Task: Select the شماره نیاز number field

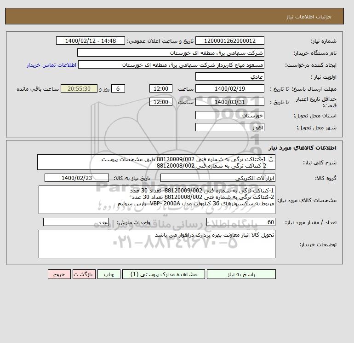Action: click(x=229, y=41)
